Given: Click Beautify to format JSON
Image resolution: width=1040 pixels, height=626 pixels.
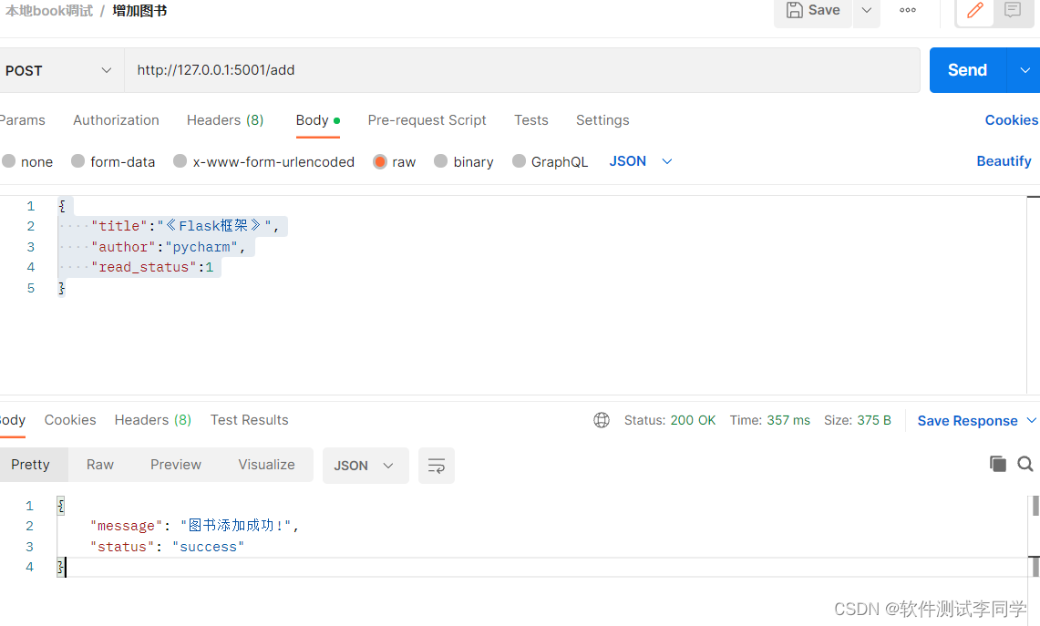Looking at the screenshot, I should coord(1004,161).
